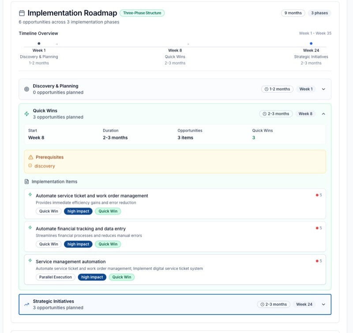This screenshot has height=333, width=353.
Task: Click the trend arrow icon for Strategic Initiatives
Action: point(26,304)
